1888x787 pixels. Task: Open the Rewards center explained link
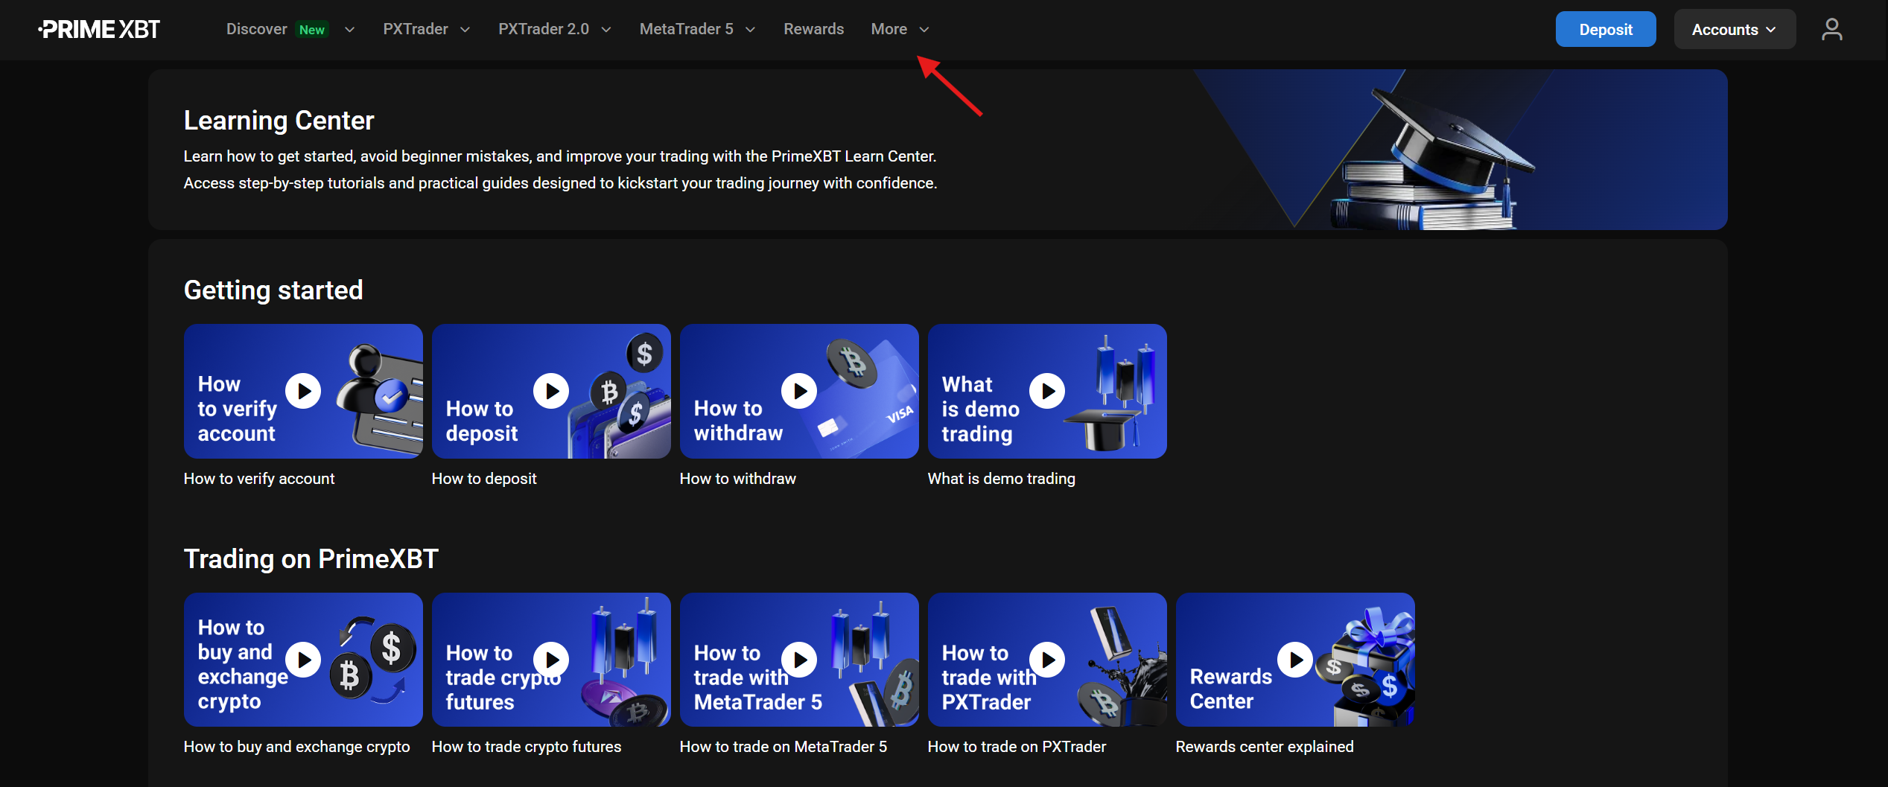pyautogui.click(x=1264, y=747)
